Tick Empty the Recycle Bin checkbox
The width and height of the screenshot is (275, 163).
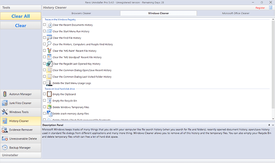pyautogui.click(x=44, y=100)
